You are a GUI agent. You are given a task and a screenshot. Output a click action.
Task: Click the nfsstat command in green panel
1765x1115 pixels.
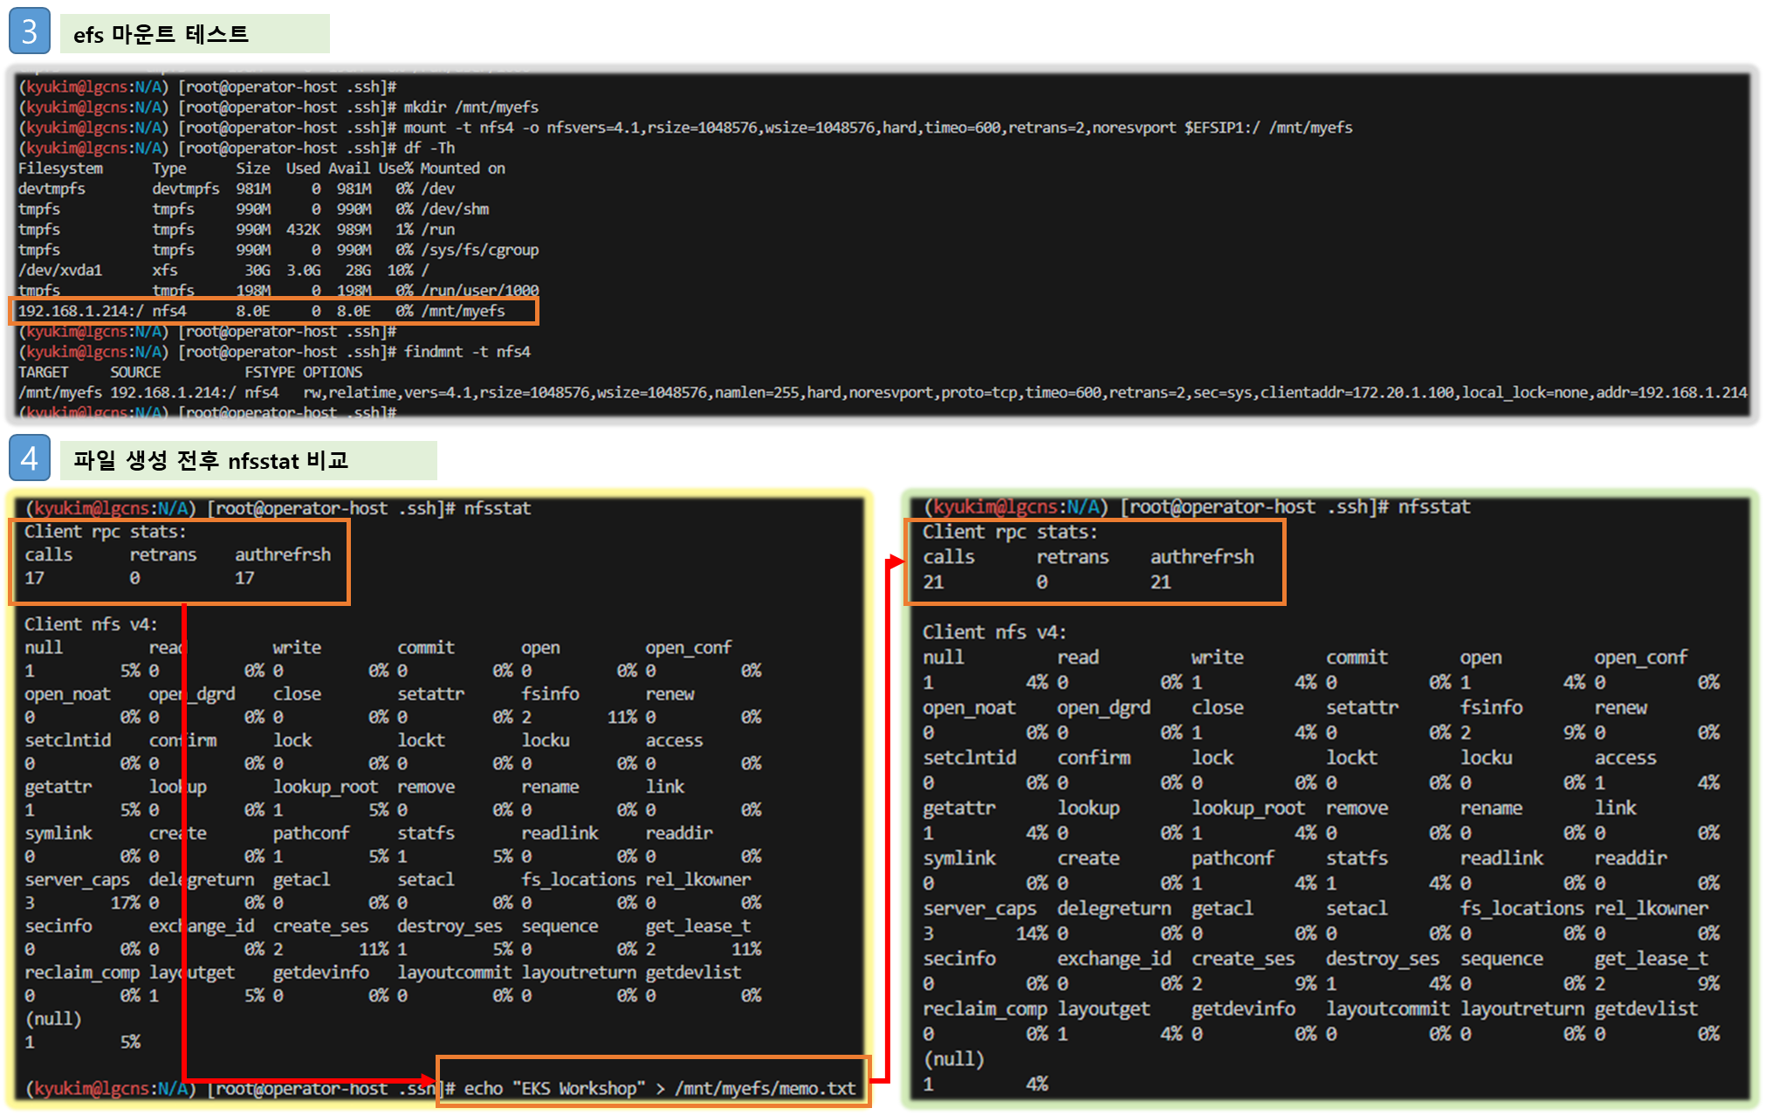pyautogui.click(x=1433, y=507)
